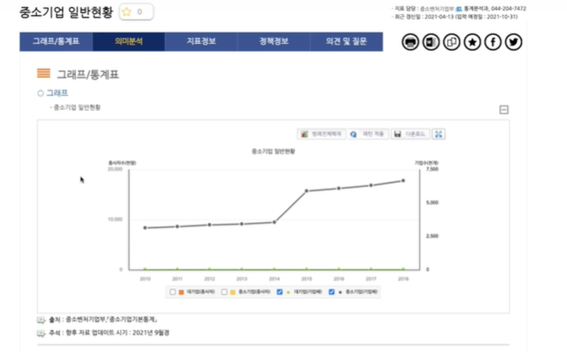Uncheck the 중소기업(기업체) legend checkbox
Screen dimensions: 567x352
point(331,292)
